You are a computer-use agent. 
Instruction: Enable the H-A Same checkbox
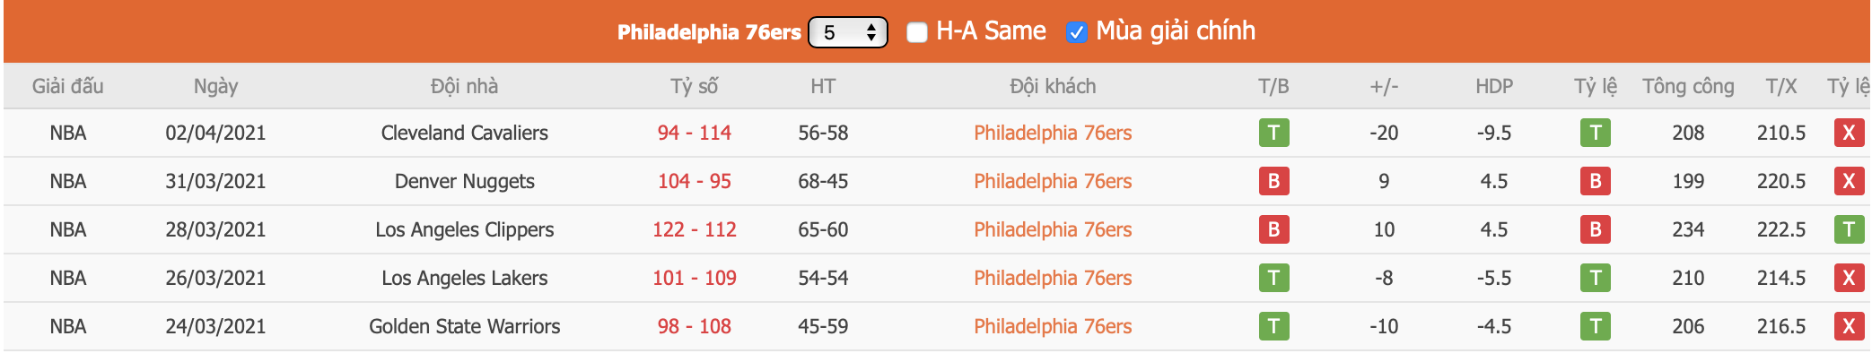(916, 32)
